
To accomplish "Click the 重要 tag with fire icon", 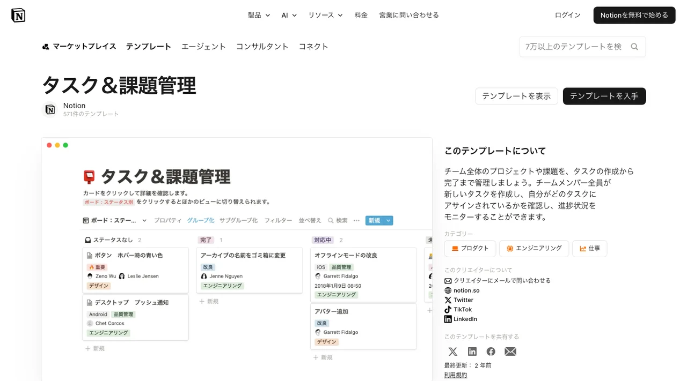I will [x=97, y=267].
